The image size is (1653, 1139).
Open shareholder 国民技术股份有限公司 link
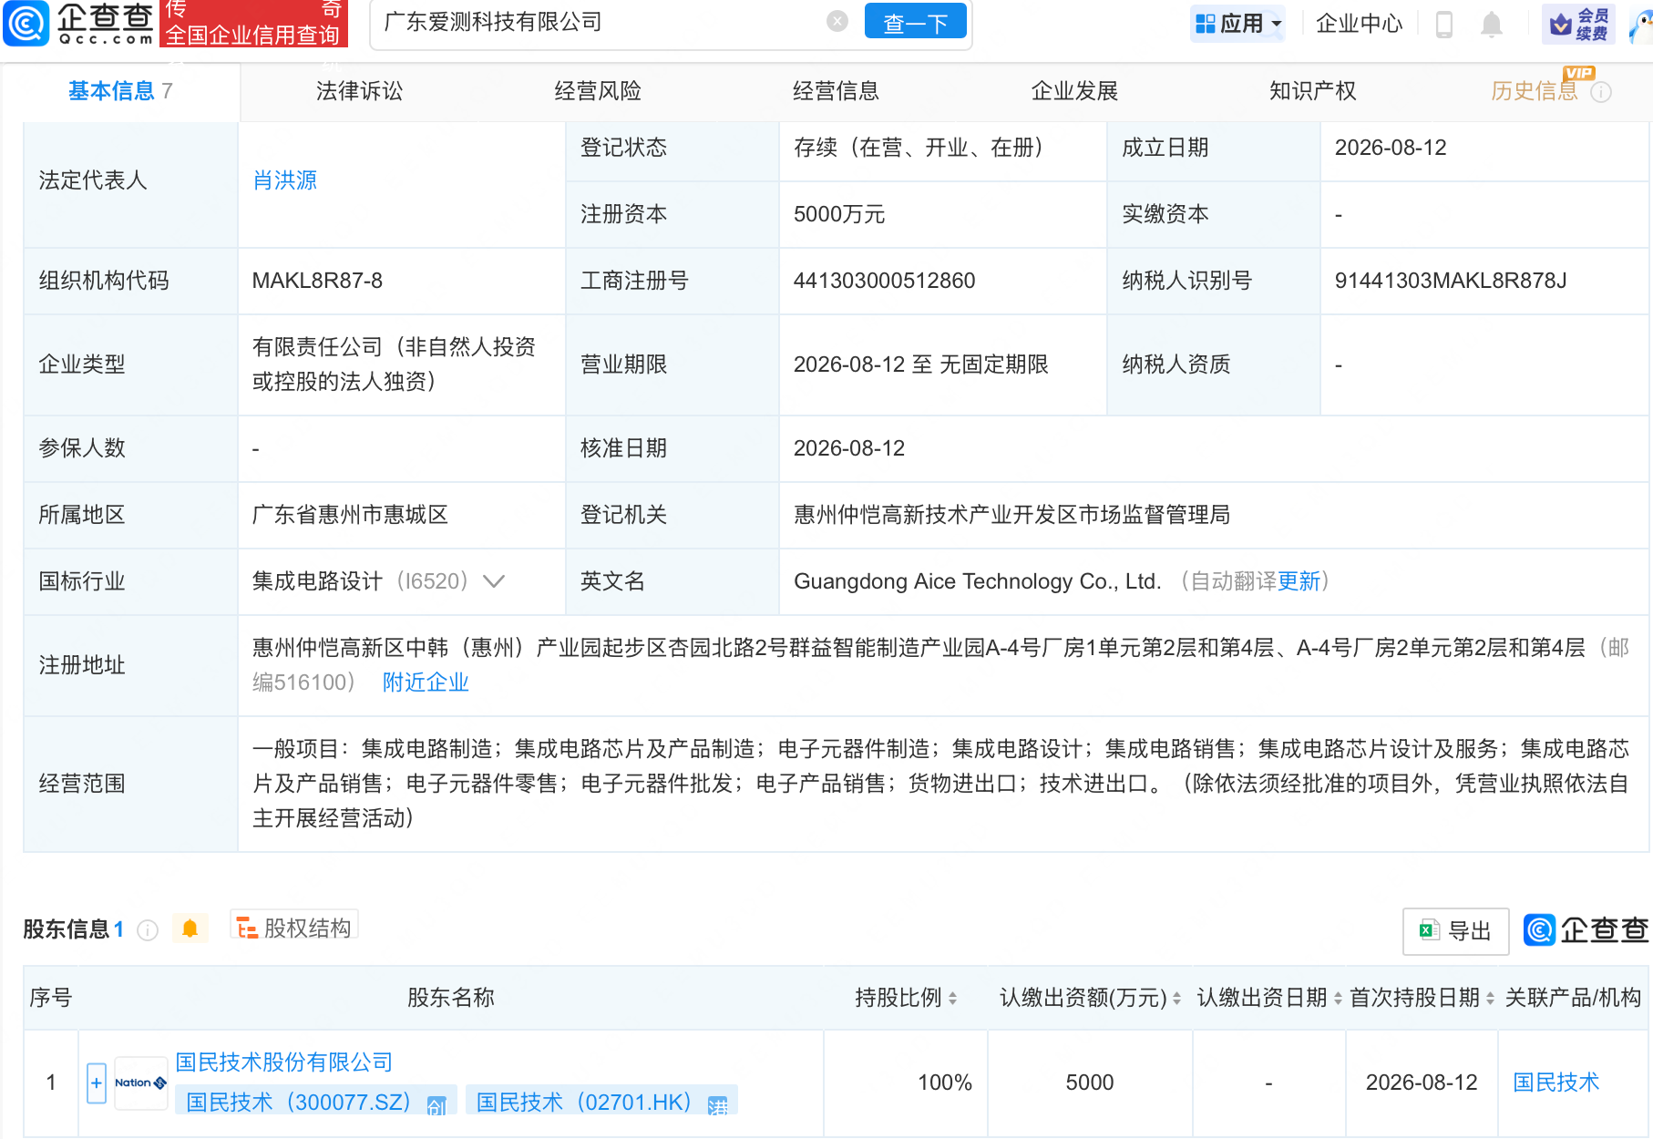coord(283,1062)
